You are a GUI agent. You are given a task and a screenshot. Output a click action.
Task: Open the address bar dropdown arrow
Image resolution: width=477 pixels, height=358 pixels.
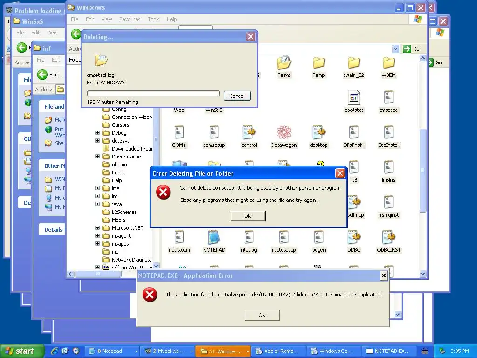point(395,49)
